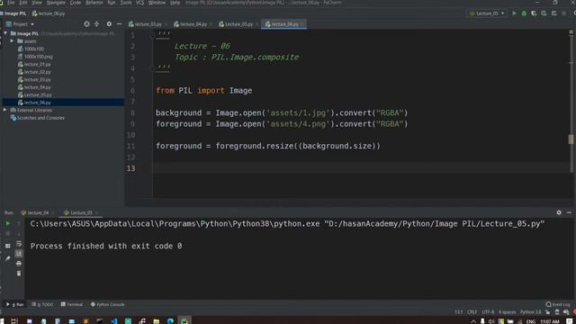Open lecture_01.py in project tree
The height and width of the screenshot is (324, 576).
point(38,64)
